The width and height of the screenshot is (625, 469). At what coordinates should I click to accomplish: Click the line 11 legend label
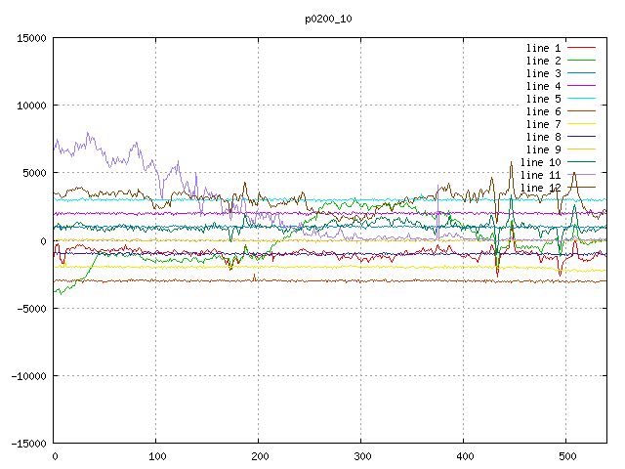(540, 175)
